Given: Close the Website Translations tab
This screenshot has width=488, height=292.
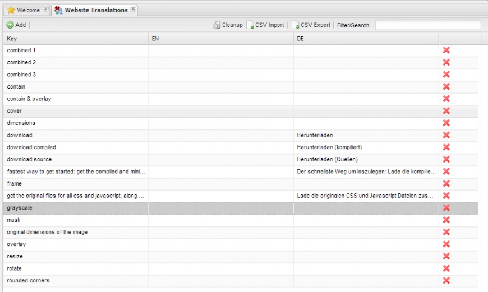Looking at the screenshot, I should tap(133, 9).
